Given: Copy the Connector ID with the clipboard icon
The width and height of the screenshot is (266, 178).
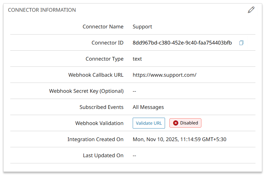Looking at the screenshot, I should click(x=241, y=43).
